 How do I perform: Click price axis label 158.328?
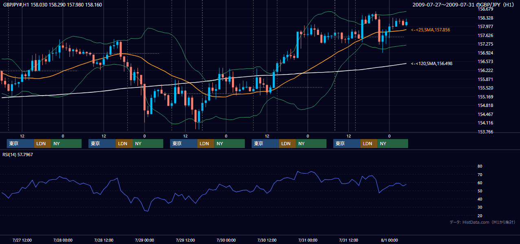click(485, 18)
